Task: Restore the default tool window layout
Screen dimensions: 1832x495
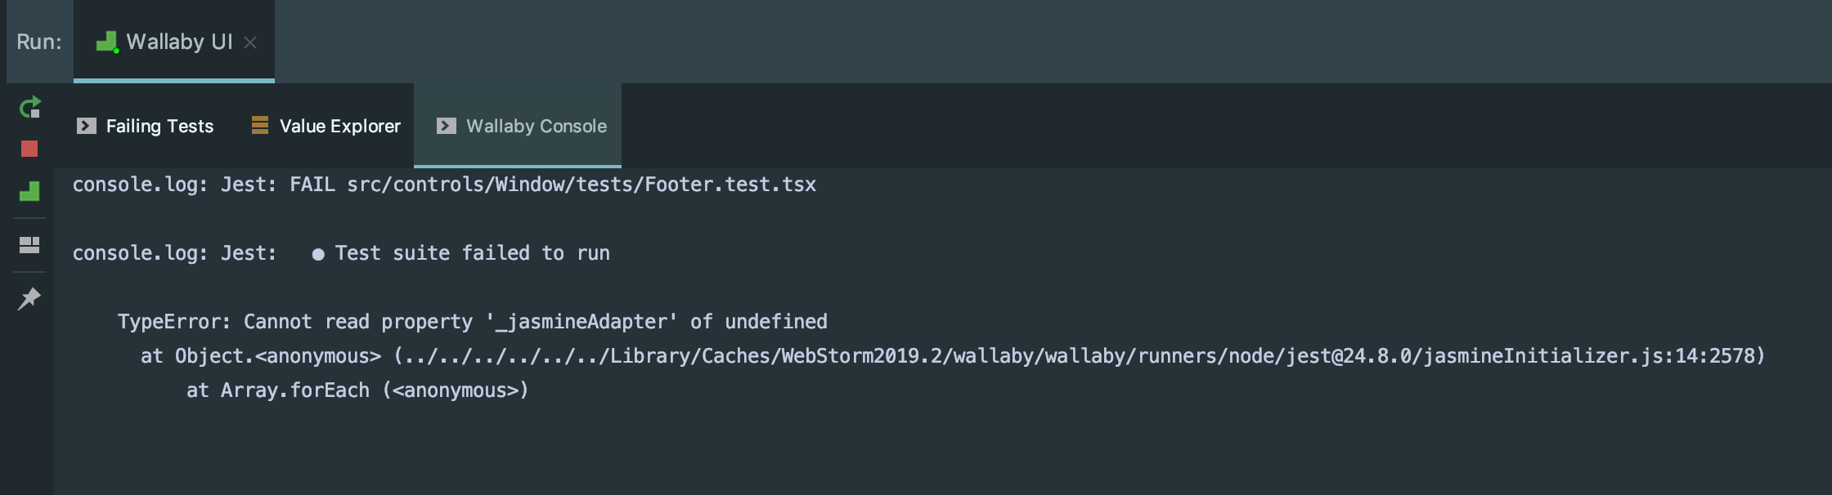Action: (30, 243)
